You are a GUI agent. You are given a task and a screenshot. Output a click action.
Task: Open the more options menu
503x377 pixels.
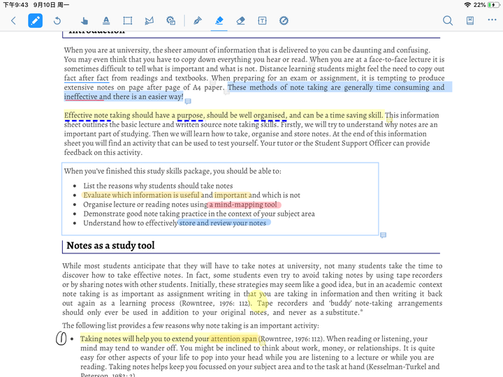click(x=492, y=20)
